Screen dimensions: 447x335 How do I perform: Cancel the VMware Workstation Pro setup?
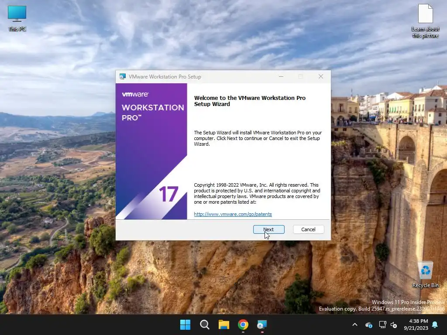click(308, 229)
